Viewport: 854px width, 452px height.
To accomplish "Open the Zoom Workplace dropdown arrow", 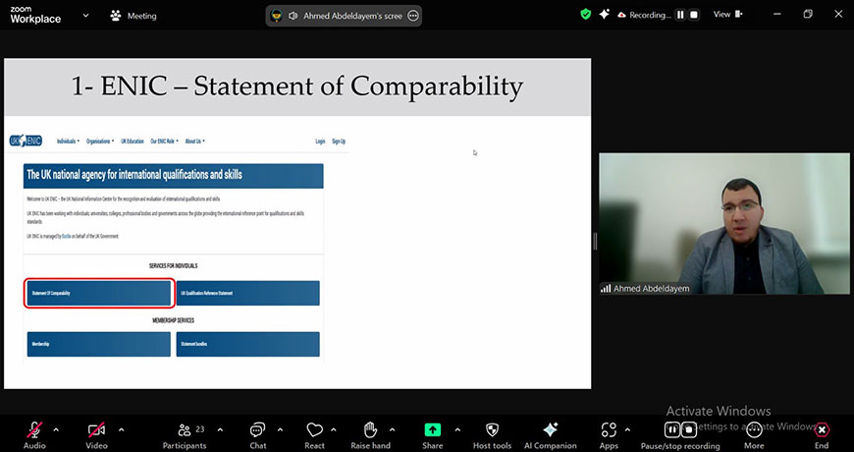I will tap(85, 16).
